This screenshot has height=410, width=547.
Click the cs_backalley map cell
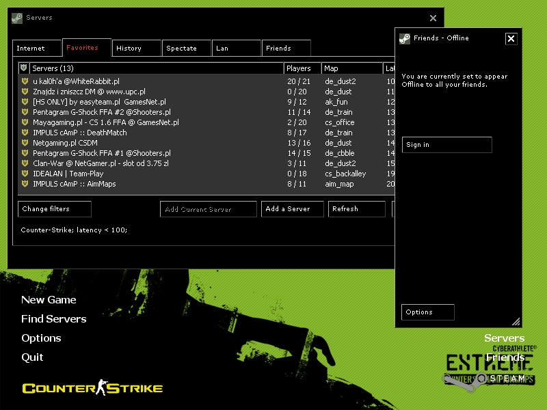pos(345,174)
